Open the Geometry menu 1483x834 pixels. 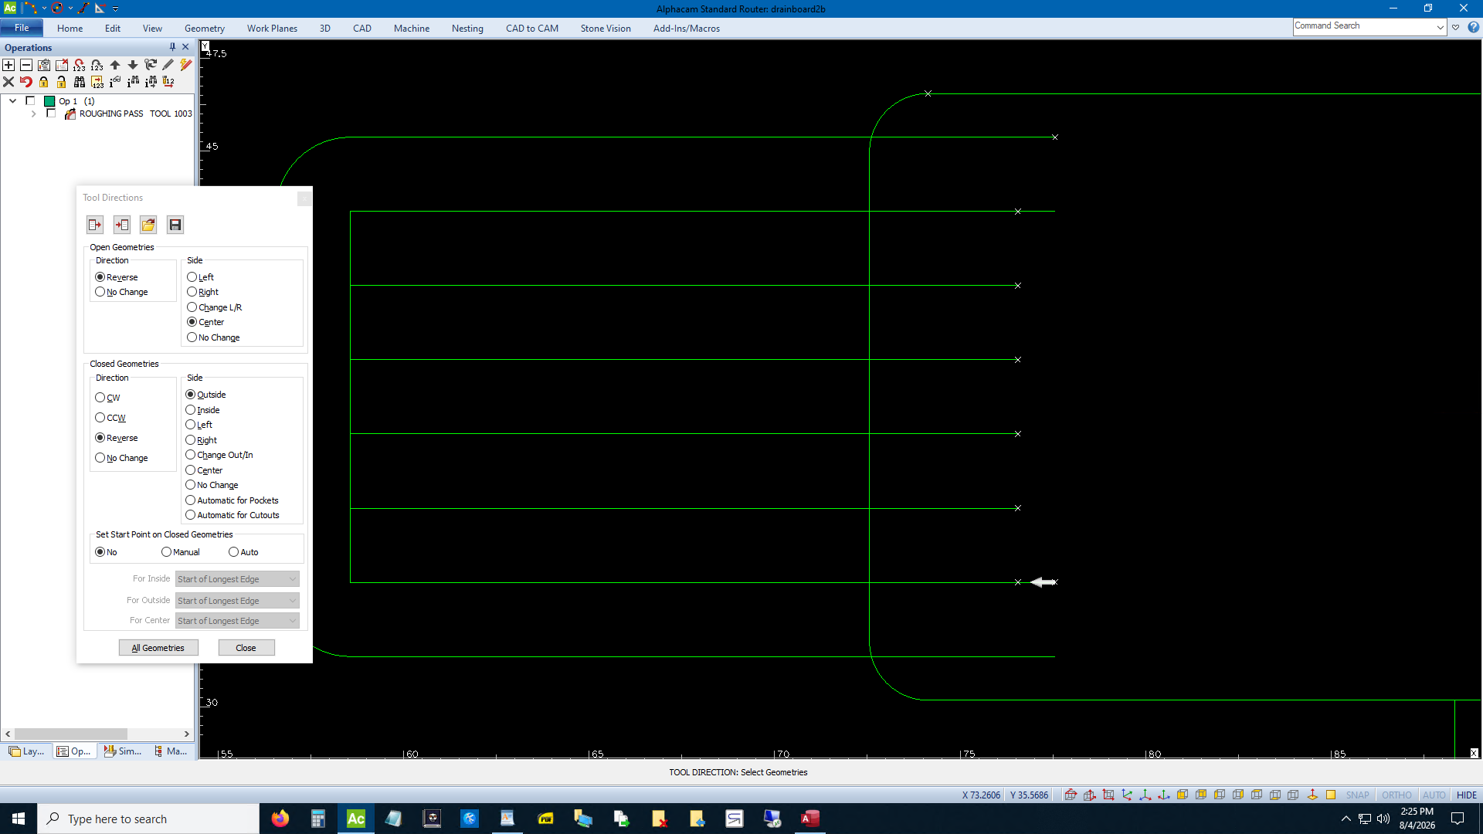[205, 29]
